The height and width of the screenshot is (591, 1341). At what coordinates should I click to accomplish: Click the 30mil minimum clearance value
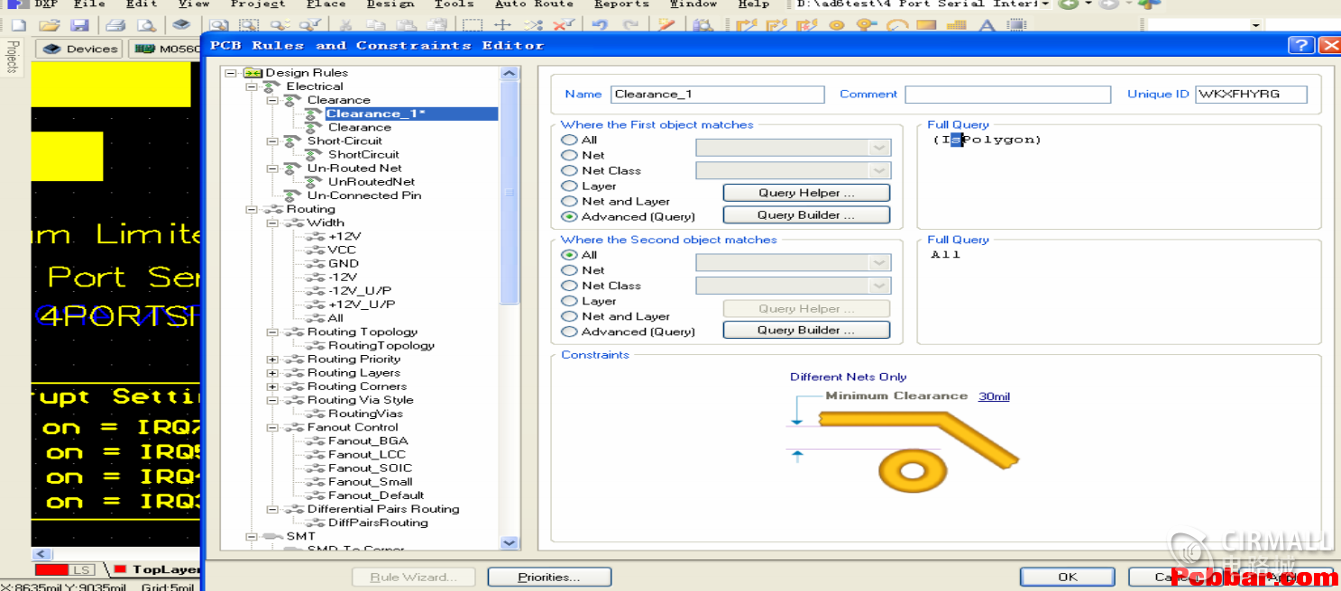994,396
